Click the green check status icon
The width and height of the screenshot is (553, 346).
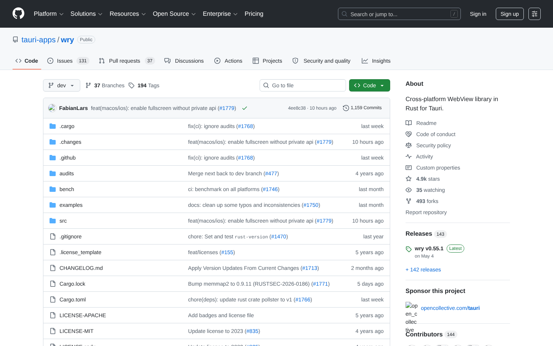[x=245, y=108]
